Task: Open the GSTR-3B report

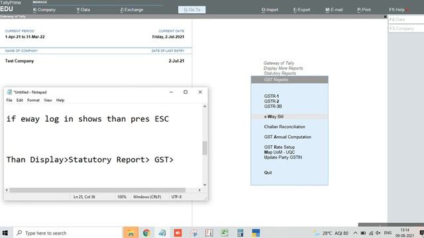Action: tap(273, 106)
